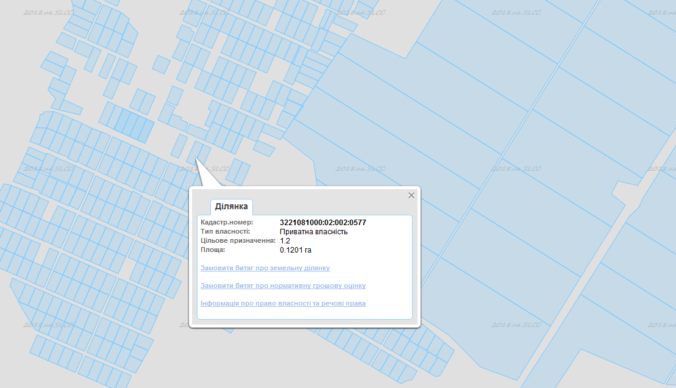Click the parcel at the popup pointer tip
Viewport: 676px width, 388px height.
tap(194, 151)
